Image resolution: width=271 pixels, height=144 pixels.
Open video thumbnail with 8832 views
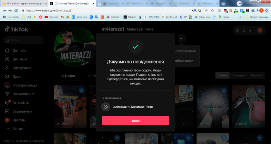(x=248, y=107)
